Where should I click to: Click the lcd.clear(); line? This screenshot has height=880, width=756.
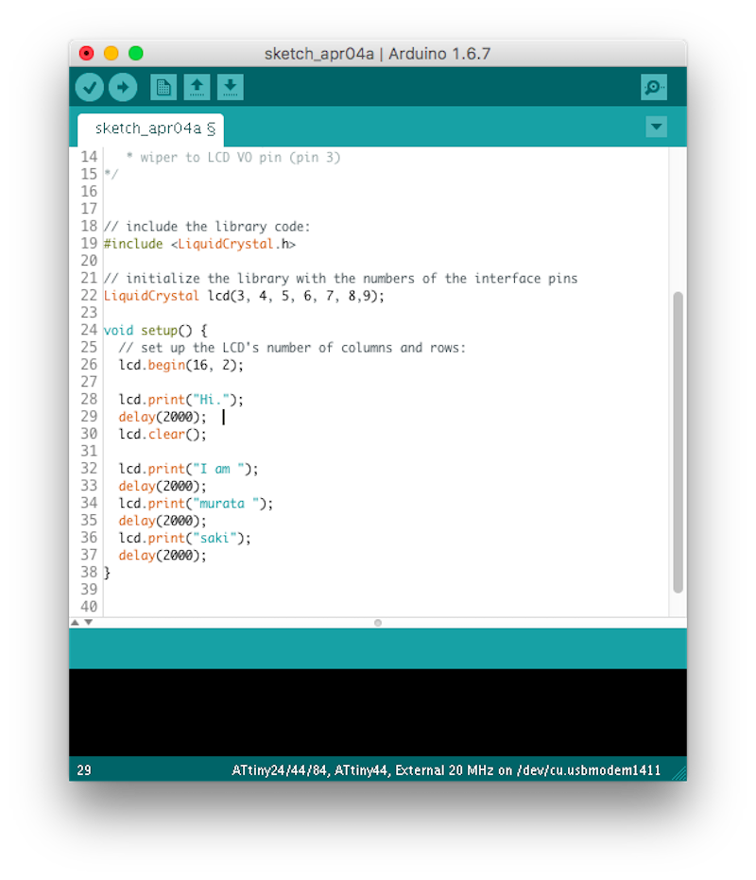(x=163, y=435)
